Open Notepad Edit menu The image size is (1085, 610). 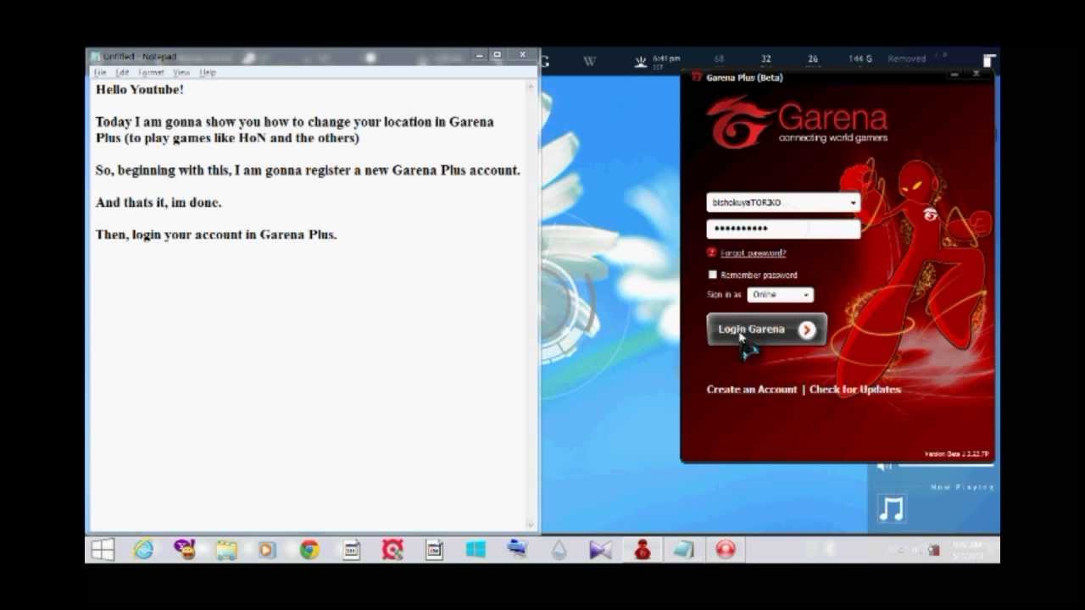[122, 73]
